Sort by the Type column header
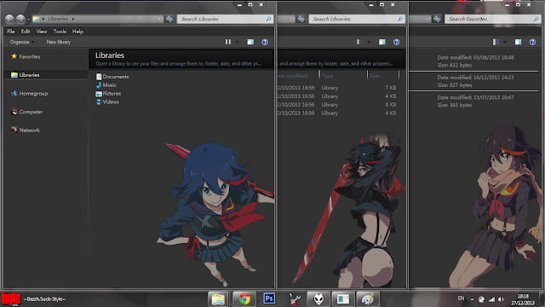 click(343, 76)
